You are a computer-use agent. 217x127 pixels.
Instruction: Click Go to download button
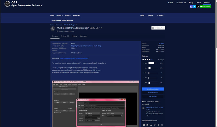tap(158, 28)
